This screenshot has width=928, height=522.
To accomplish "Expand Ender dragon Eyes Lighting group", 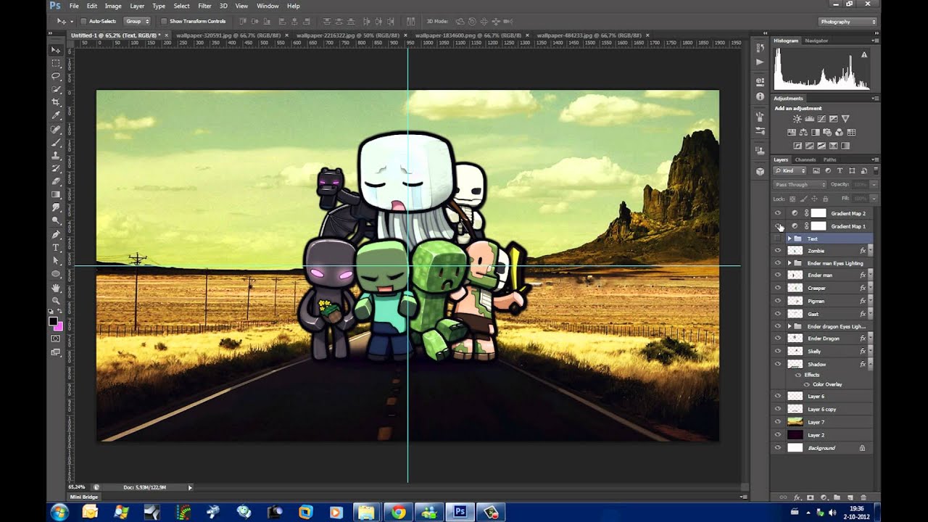I will tap(790, 326).
